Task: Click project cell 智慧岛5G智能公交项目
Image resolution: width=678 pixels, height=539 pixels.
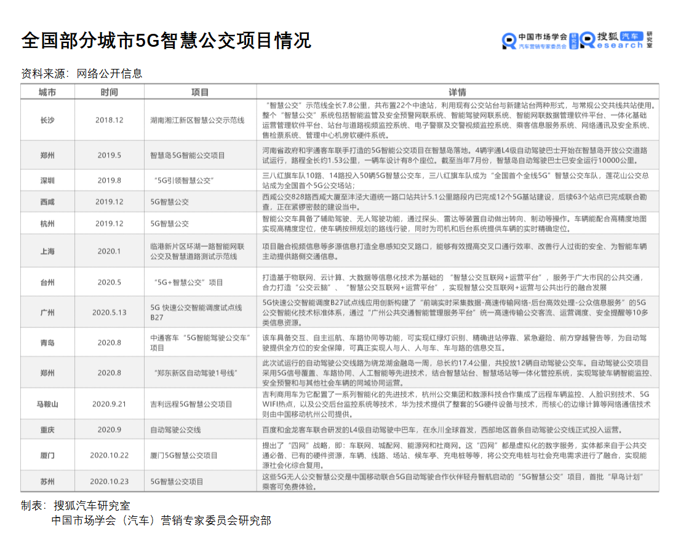Action: coord(188,155)
